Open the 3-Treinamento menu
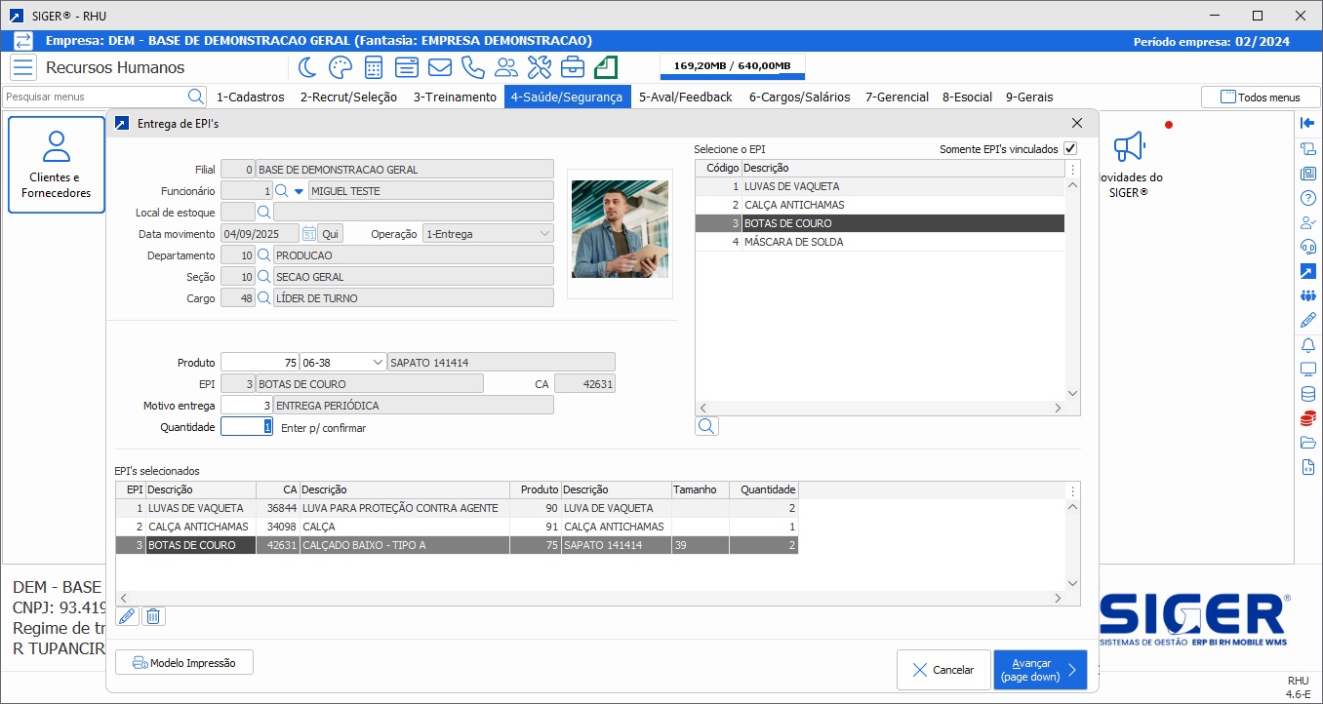This screenshot has width=1323, height=704. tap(455, 97)
